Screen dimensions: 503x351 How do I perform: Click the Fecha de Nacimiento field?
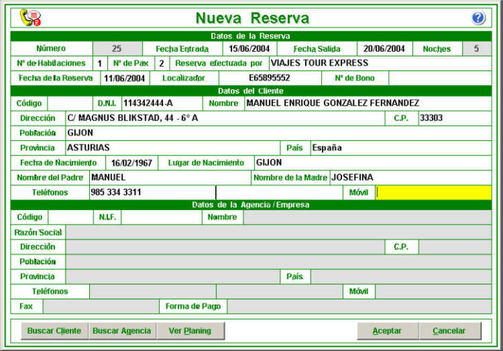pyautogui.click(x=132, y=163)
